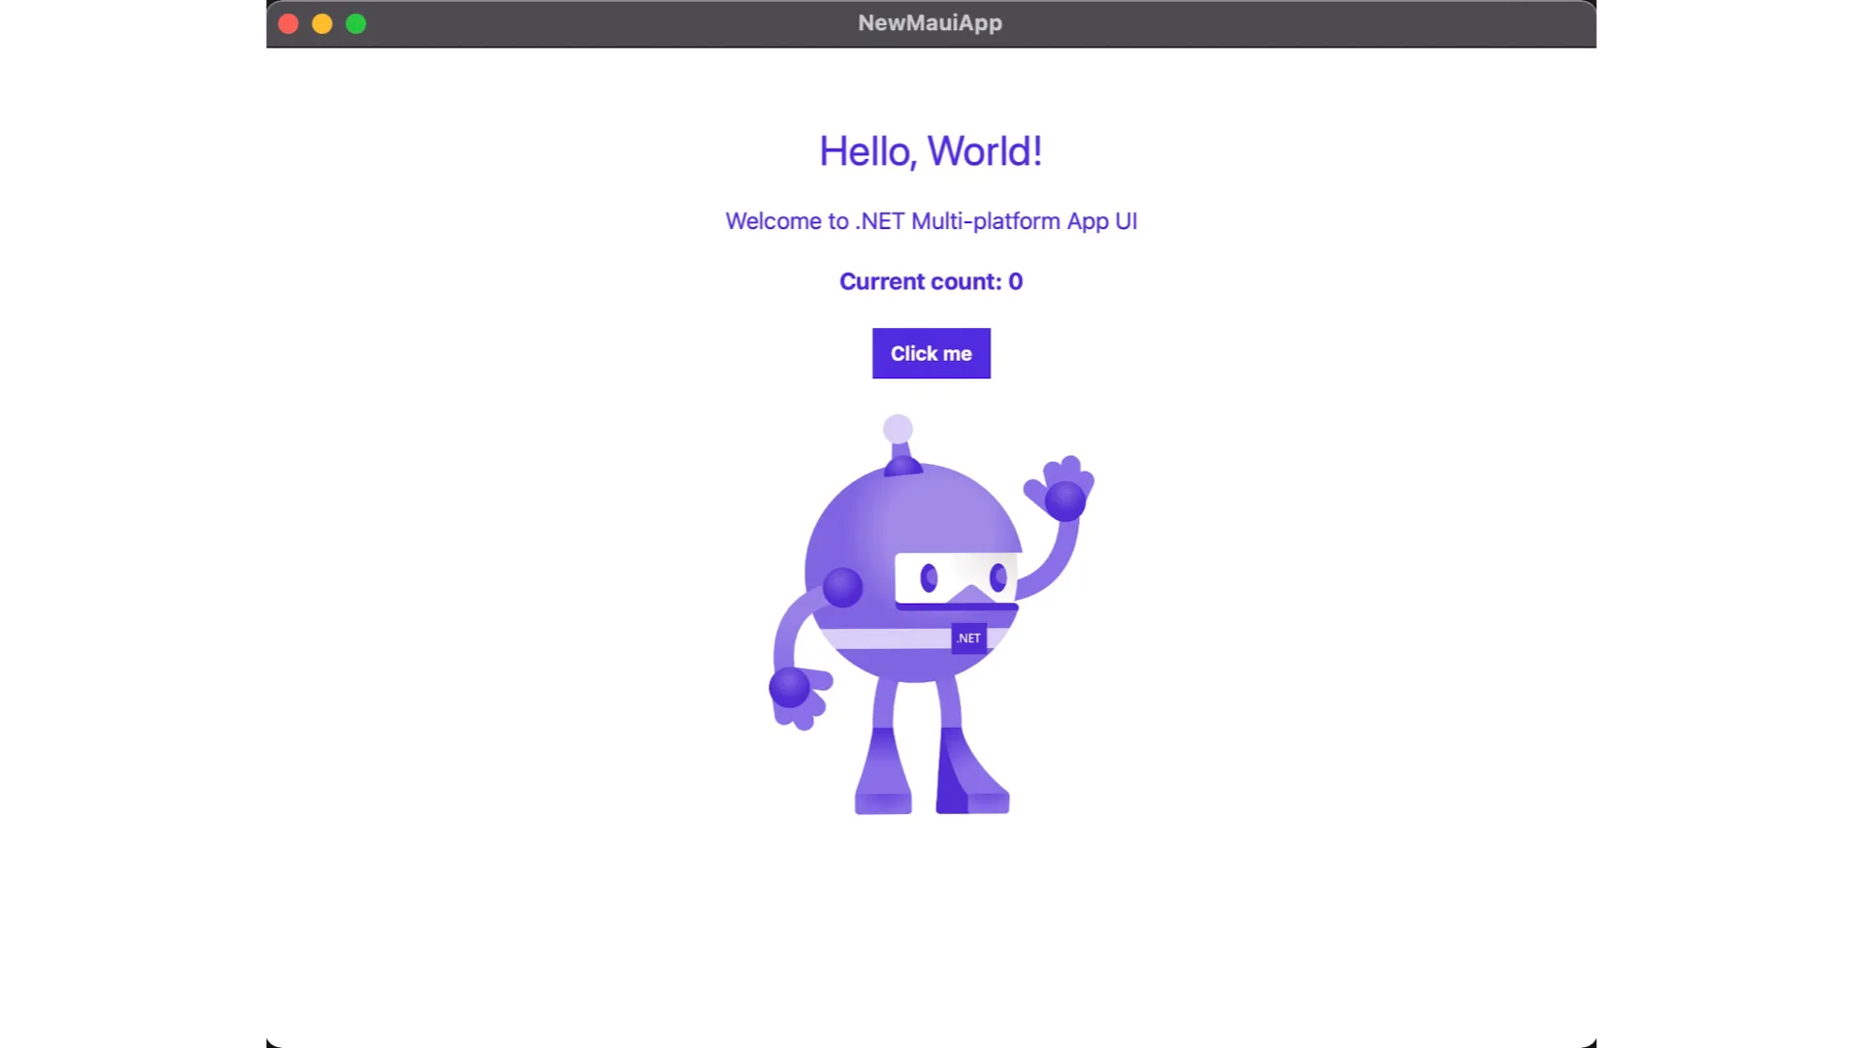Click the red close window button

[288, 23]
